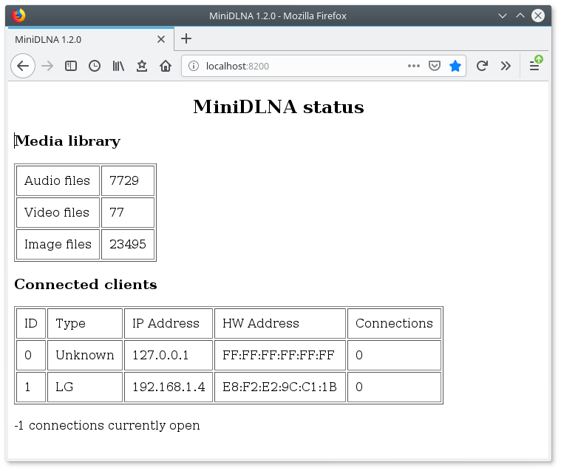Click the E8:F2:E2:9C:C1:1B hardware address

280,387
